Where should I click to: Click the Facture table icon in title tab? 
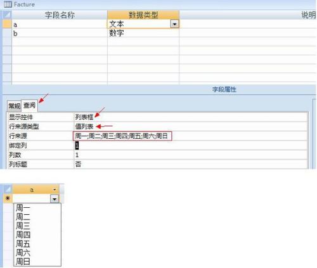click(8, 4)
